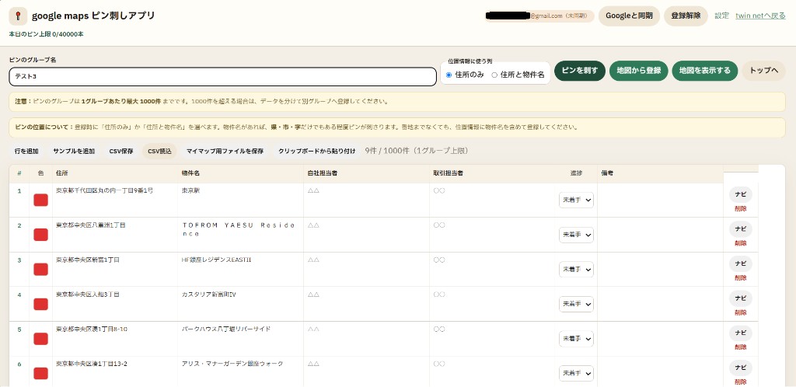Click red color swatch in row 2
This screenshot has height=387, width=796.
click(x=40, y=235)
